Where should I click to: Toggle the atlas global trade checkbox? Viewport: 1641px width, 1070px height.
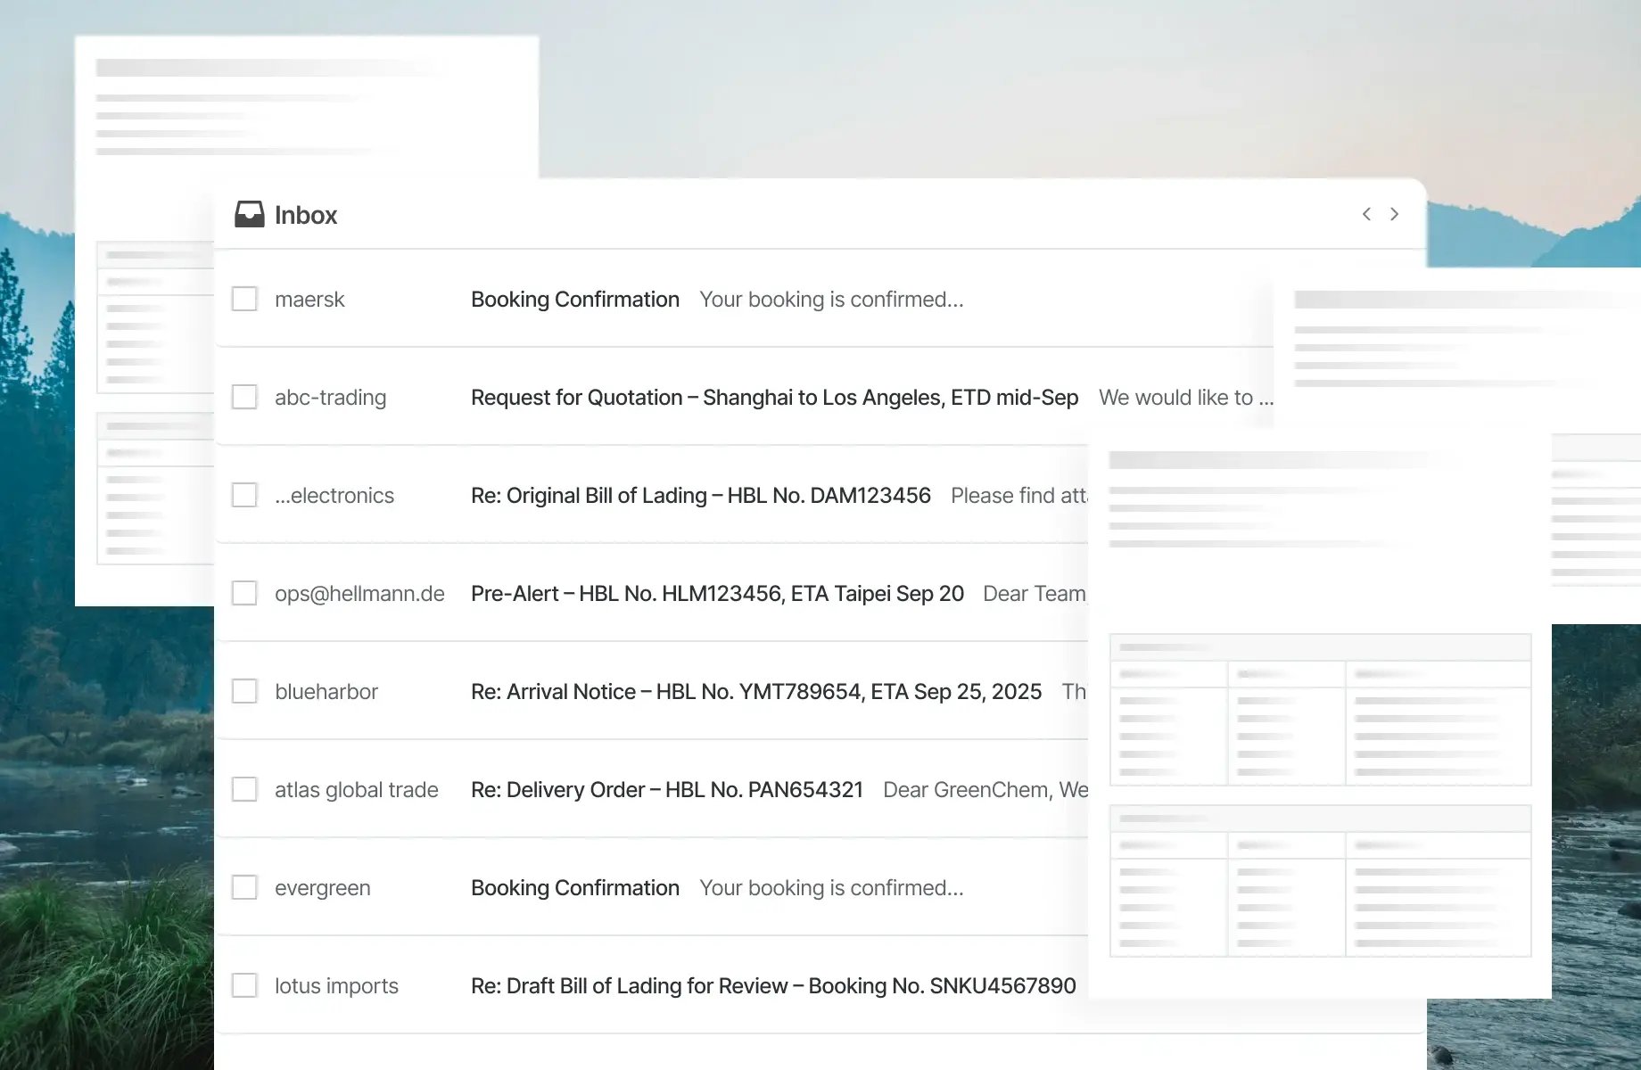tap(244, 789)
